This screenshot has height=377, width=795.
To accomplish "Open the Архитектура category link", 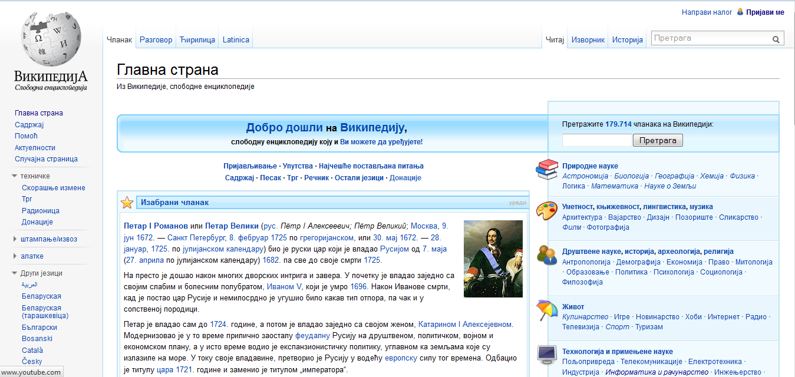I will [x=582, y=217].
